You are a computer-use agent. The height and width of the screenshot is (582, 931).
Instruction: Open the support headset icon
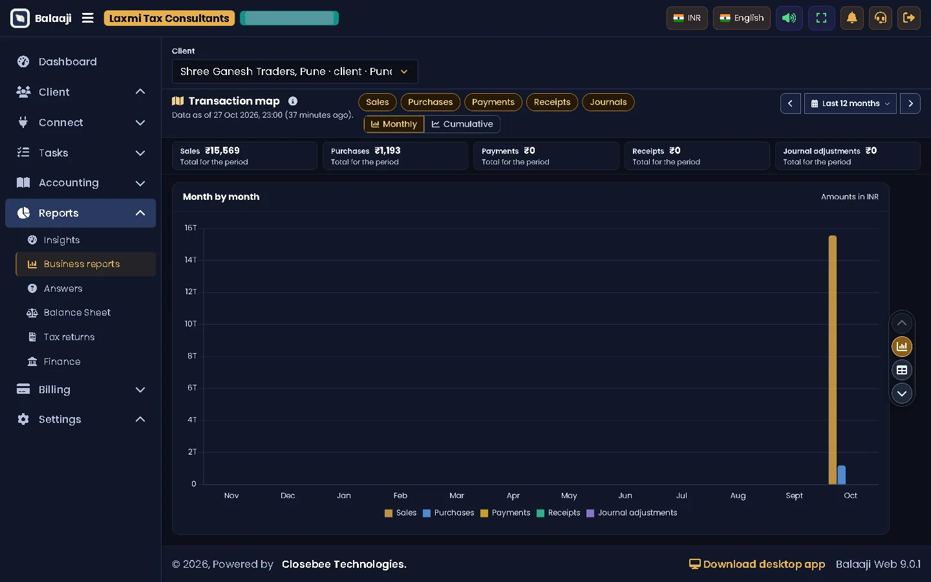click(x=881, y=18)
